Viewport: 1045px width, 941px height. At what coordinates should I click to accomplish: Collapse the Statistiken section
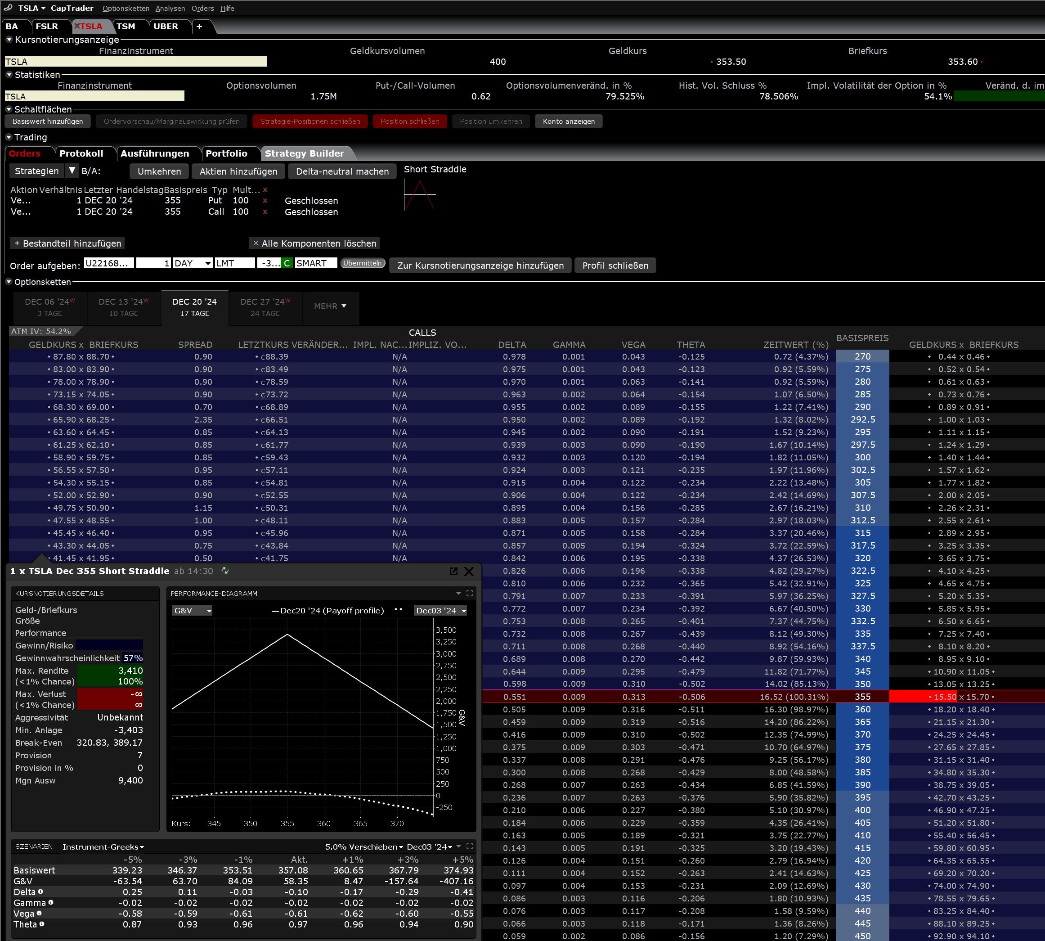coord(9,74)
